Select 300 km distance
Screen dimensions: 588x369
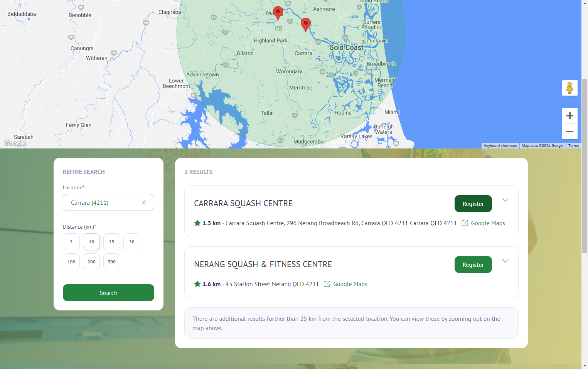[x=112, y=262]
